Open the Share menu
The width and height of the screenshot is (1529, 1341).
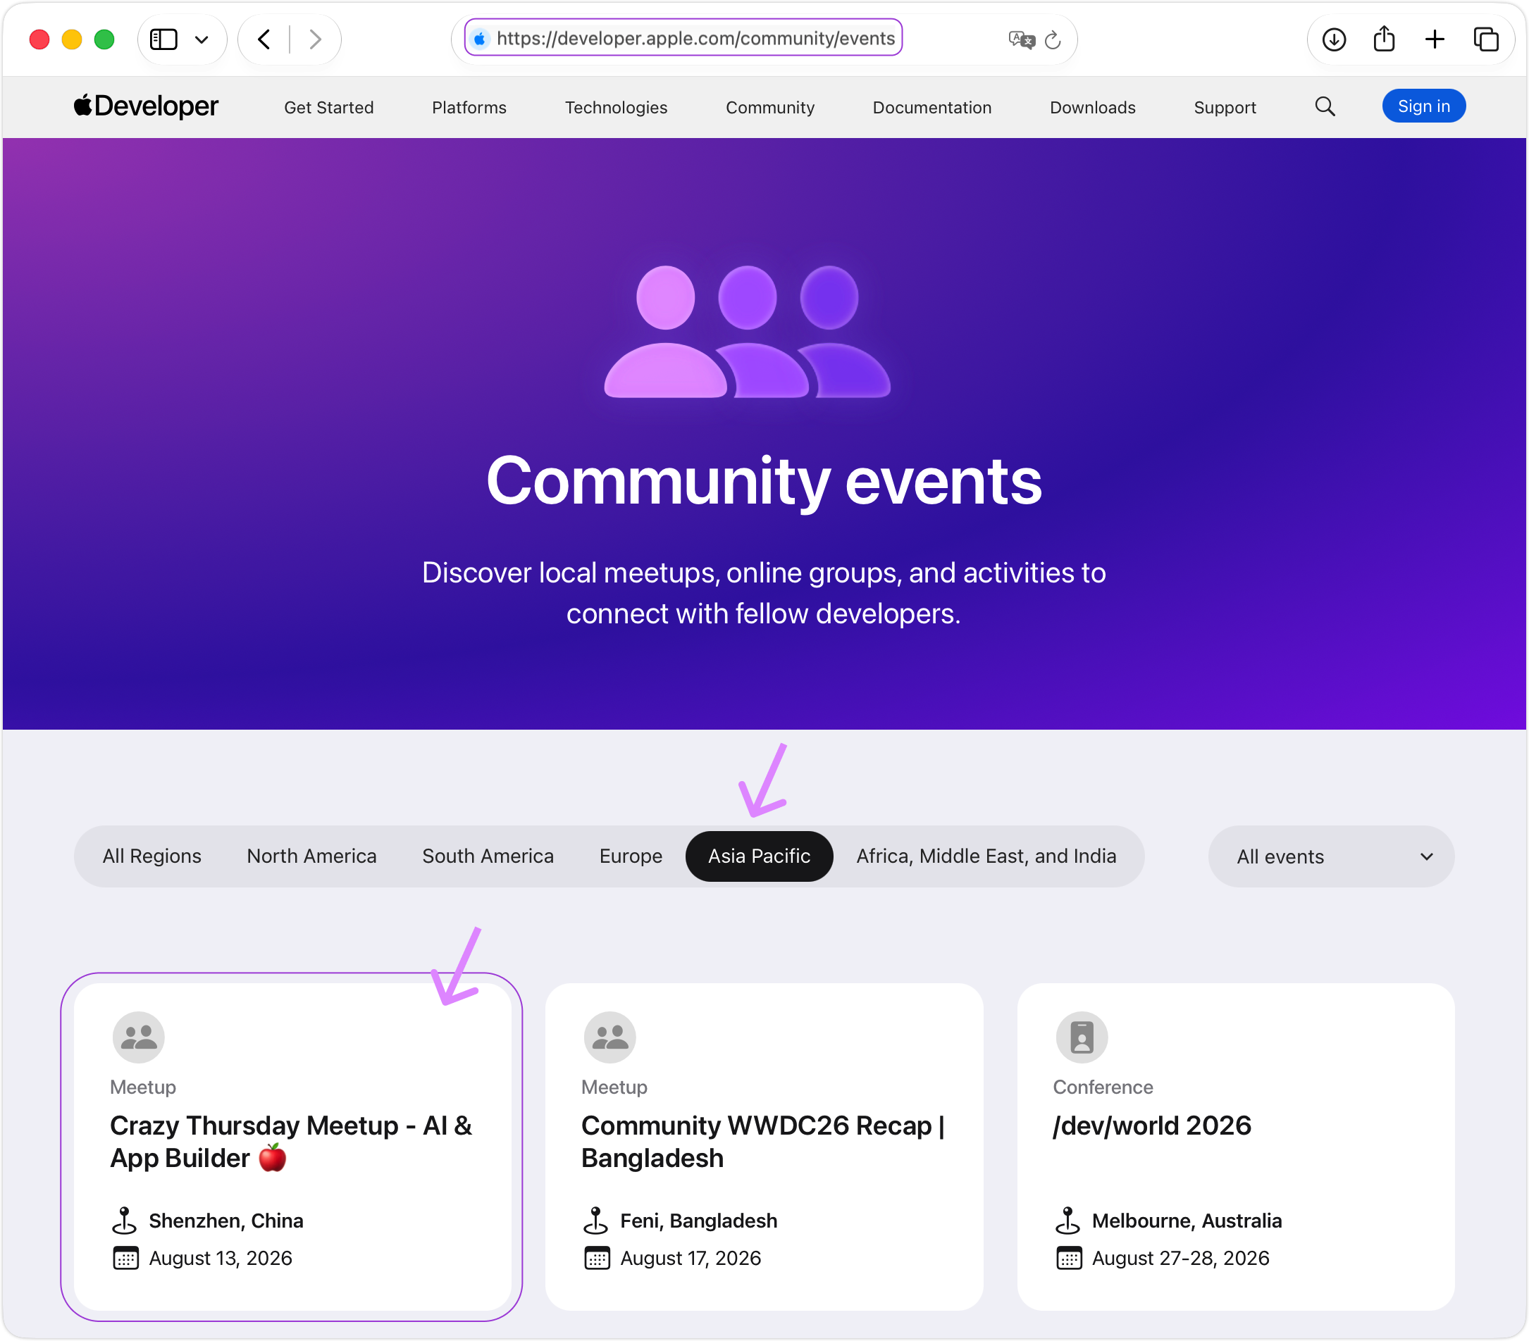1384,39
